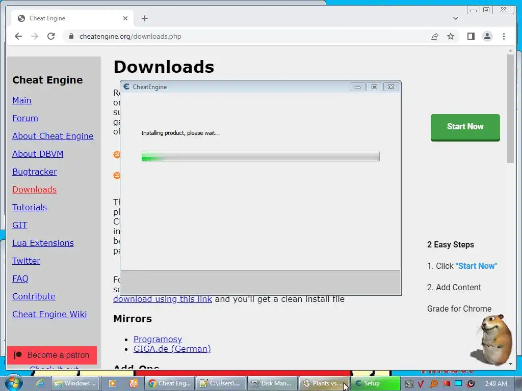Click 'download using this link'
Image resolution: width=522 pixels, height=391 pixels.
pos(163,299)
